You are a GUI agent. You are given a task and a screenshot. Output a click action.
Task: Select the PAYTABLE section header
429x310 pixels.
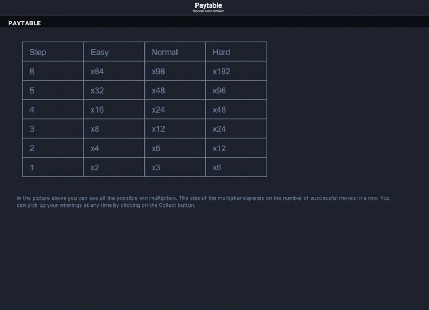pos(24,23)
